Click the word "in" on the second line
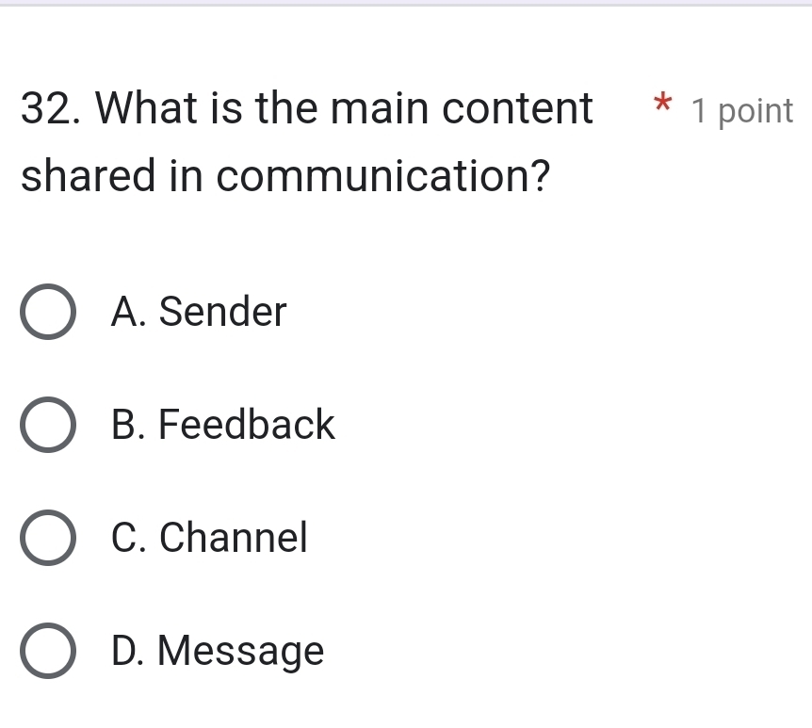This screenshot has height=728, width=812. (x=186, y=176)
